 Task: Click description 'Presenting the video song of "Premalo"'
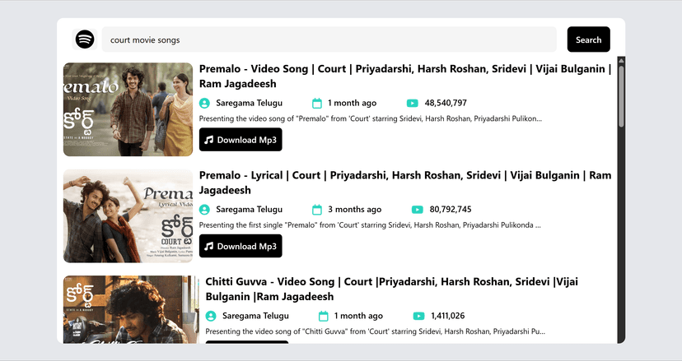coord(371,118)
